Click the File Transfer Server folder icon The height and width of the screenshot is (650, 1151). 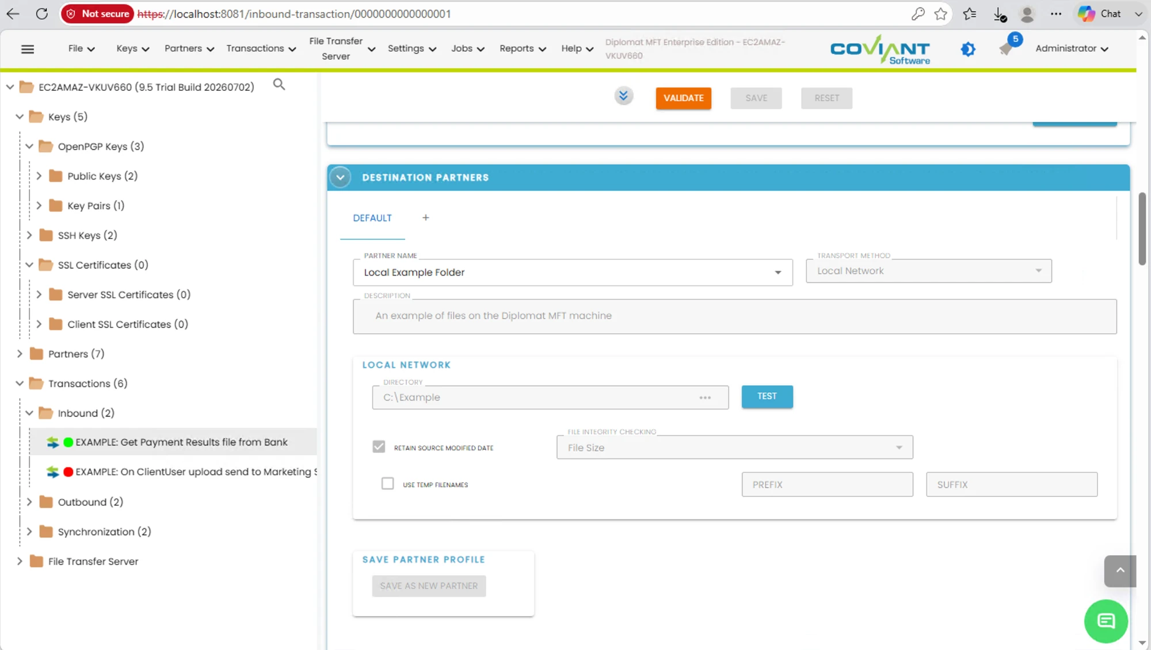pyautogui.click(x=36, y=561)
